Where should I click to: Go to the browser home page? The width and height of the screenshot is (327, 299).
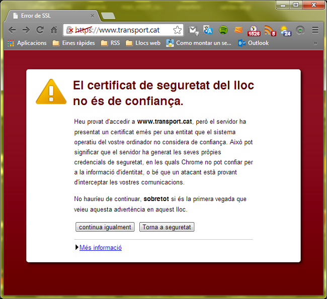point(54,30)
